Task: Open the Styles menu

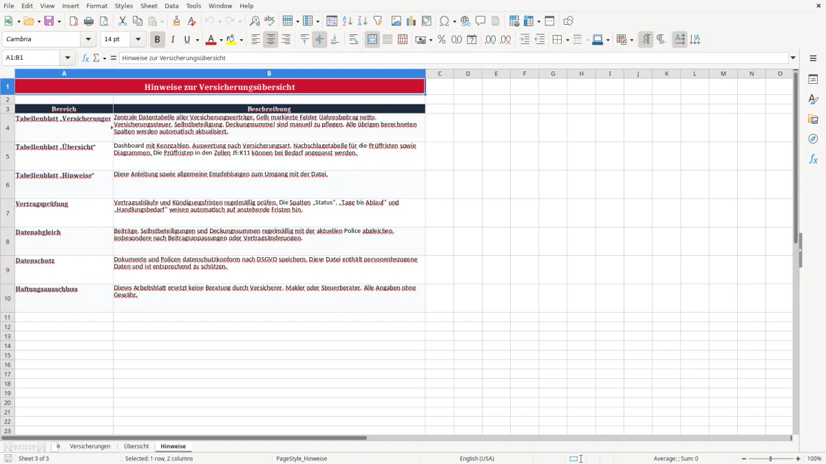Action: pos(124,5)
